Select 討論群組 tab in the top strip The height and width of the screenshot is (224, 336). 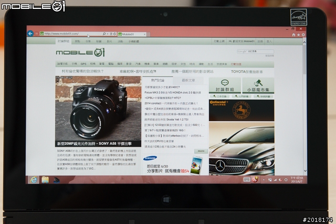(64, 41)
